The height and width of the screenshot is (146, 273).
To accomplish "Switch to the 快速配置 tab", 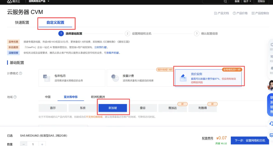I will coord(22,22).
